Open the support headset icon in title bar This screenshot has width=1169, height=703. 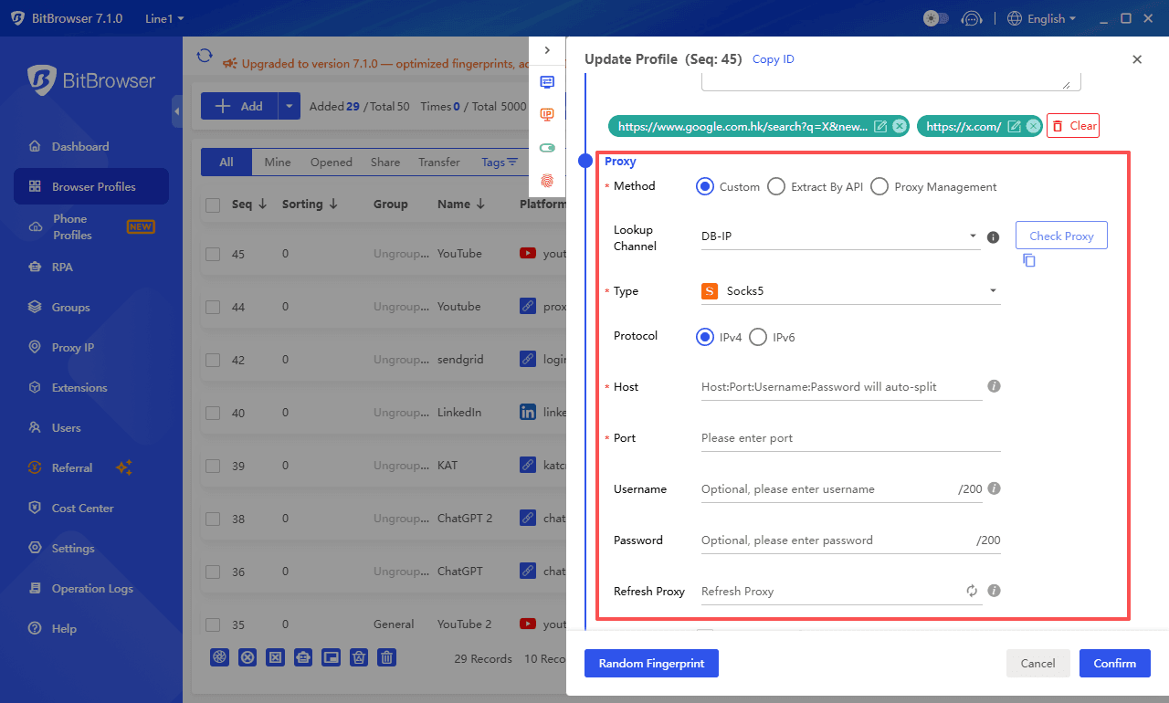pos(972,18)
